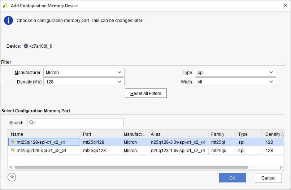Click the mt25ql128 memory part icon

pyautogui.click(x=13, y=142)
